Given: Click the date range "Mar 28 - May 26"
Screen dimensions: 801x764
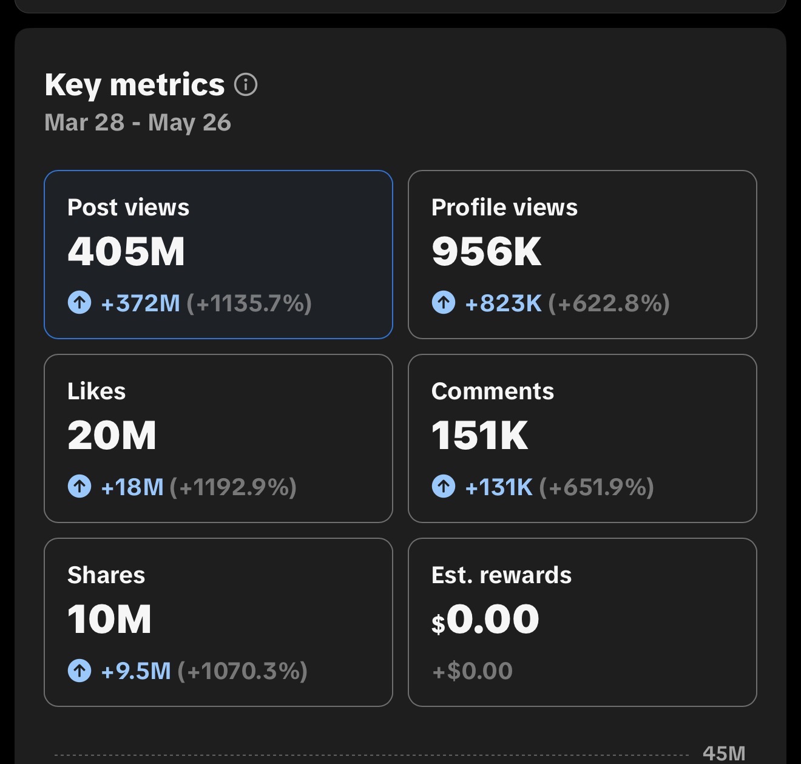Looking at the screenshot, I should tap(138, 123).
